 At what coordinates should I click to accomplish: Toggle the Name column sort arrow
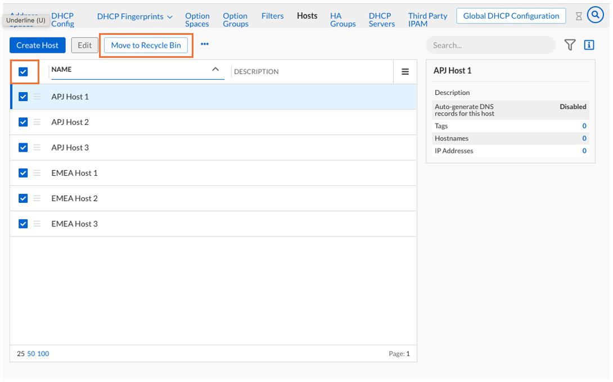215,69
